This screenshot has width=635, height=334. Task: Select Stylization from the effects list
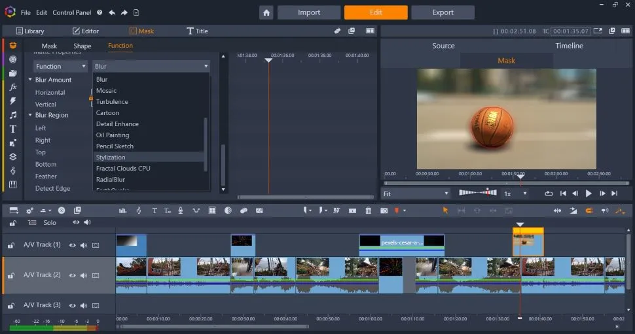pos(111,158)
